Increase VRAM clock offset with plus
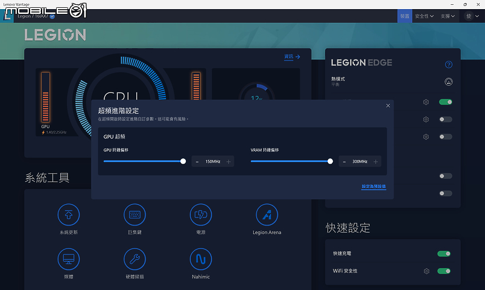485x290 pixels. (x=376, y=162)
